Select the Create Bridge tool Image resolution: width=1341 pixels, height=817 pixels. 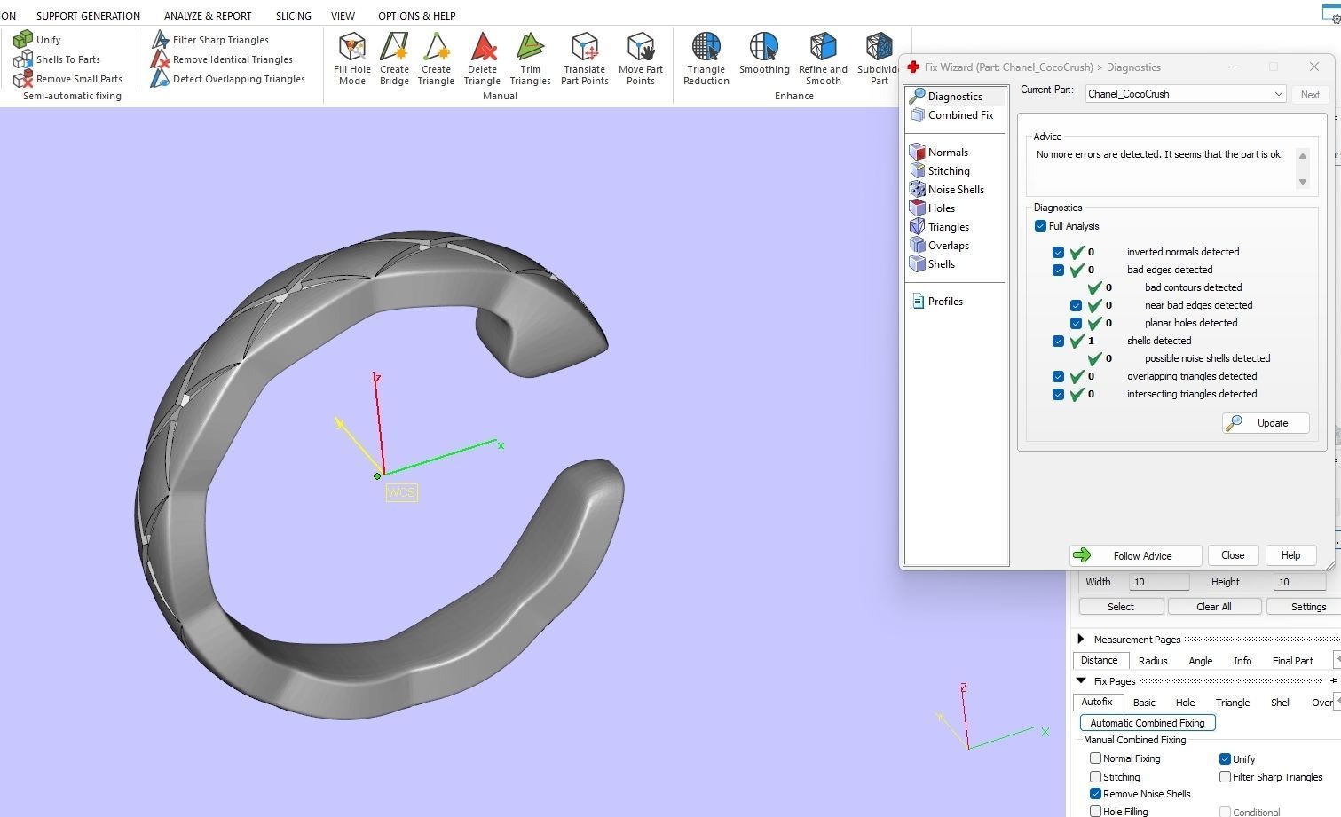(x=394, y=59)
